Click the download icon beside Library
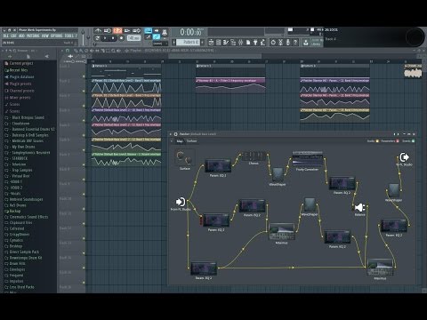Image resolution: width=427 pixels, height=320 pixels. point(306,43)
